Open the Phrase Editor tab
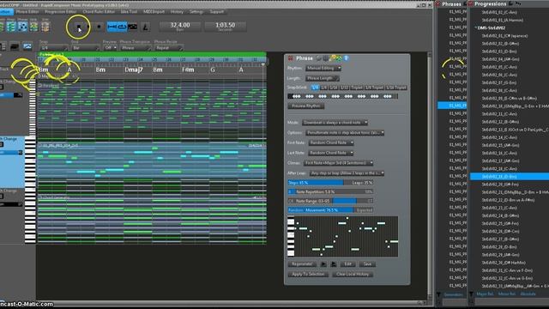549x309 pixels. click(x=27, y=11)
